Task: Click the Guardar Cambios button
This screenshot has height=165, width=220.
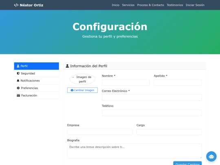Action: [187, 163]
